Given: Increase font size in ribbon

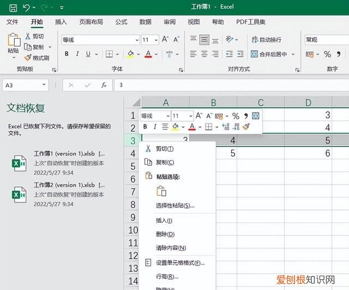Looking at the screenshot, I should click(165, 40).
